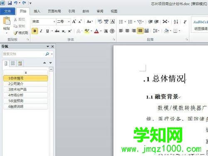Open the Quick Access Toolbar customize arrow
This screenshot has width=208, height=156.
(30, 3)
